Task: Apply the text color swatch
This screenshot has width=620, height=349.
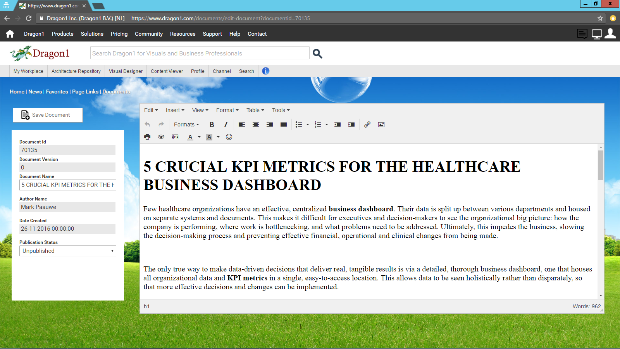Action: [x=190, y=137]
